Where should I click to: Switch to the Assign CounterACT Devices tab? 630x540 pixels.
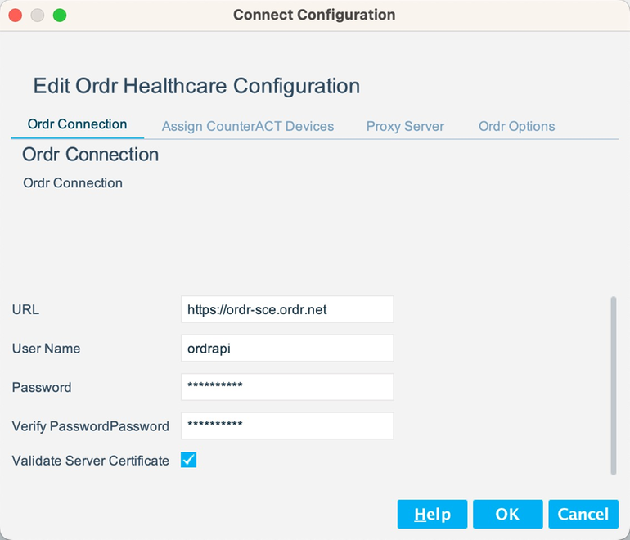click(247, 126)
